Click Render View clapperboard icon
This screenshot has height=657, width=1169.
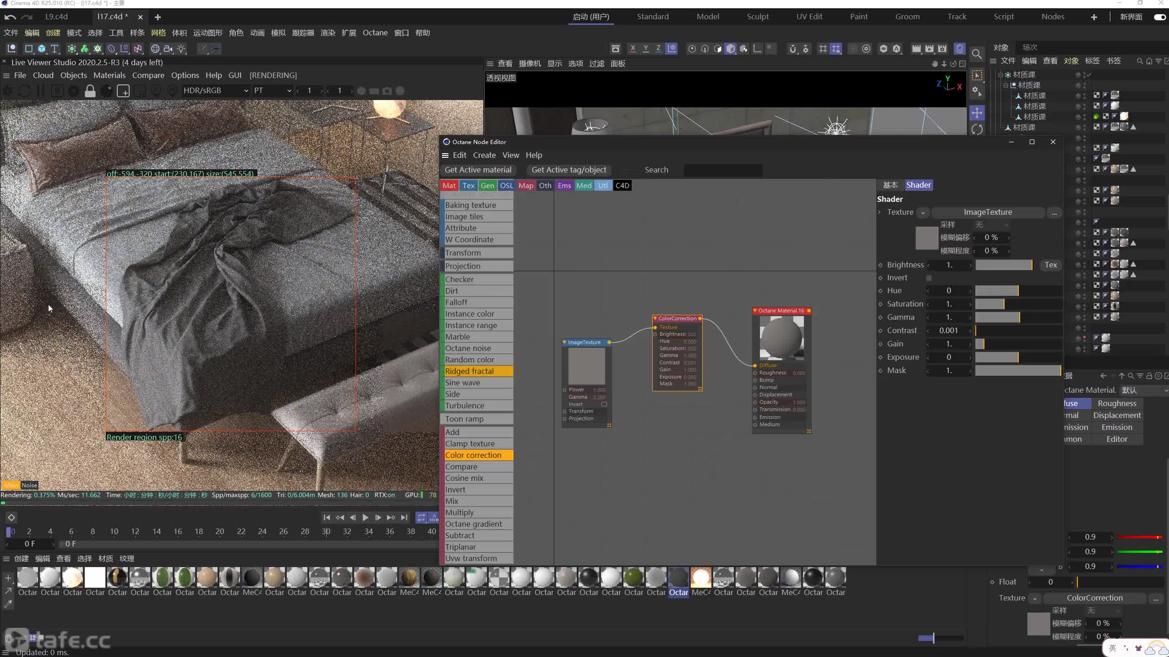click(916, 48)
